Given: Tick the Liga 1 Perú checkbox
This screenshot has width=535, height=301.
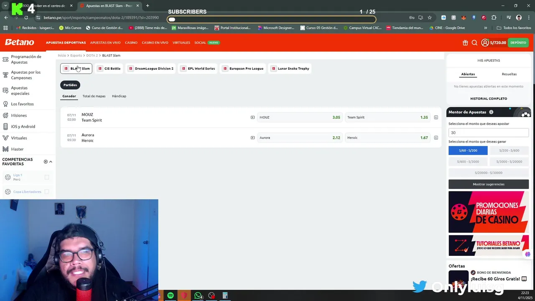Looking at the screenshot, I should pyautogui.click(x=47, y=177).
